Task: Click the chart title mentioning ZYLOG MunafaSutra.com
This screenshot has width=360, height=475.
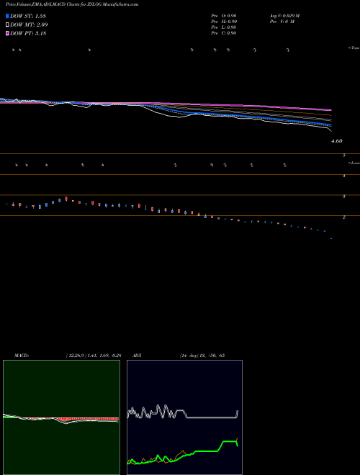Action: click(x=72, y=4)
